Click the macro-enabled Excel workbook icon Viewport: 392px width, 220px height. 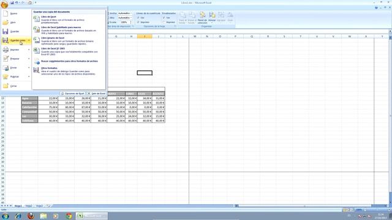pyautogui.click(x=37, y=29)
